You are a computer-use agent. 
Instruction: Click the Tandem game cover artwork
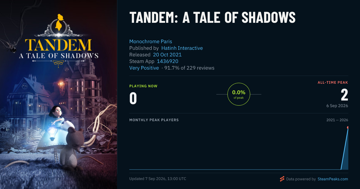pyautogui.click(x=58, y=94)
